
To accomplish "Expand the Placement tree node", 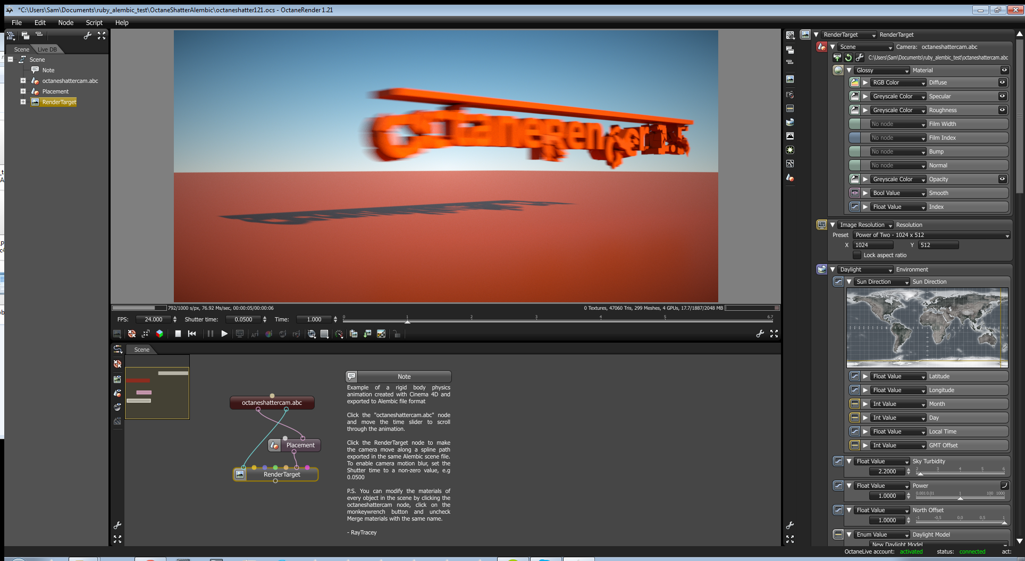I will click(x=23, y=91).
